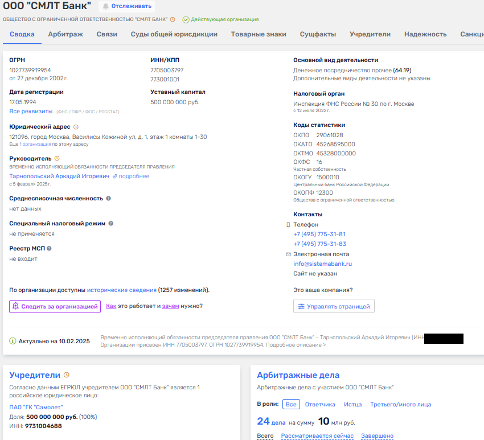This screenshot has height=440, width=484.
Task: Open founder ПАО ГК Самолет link
Action: [x=36, y=407]
